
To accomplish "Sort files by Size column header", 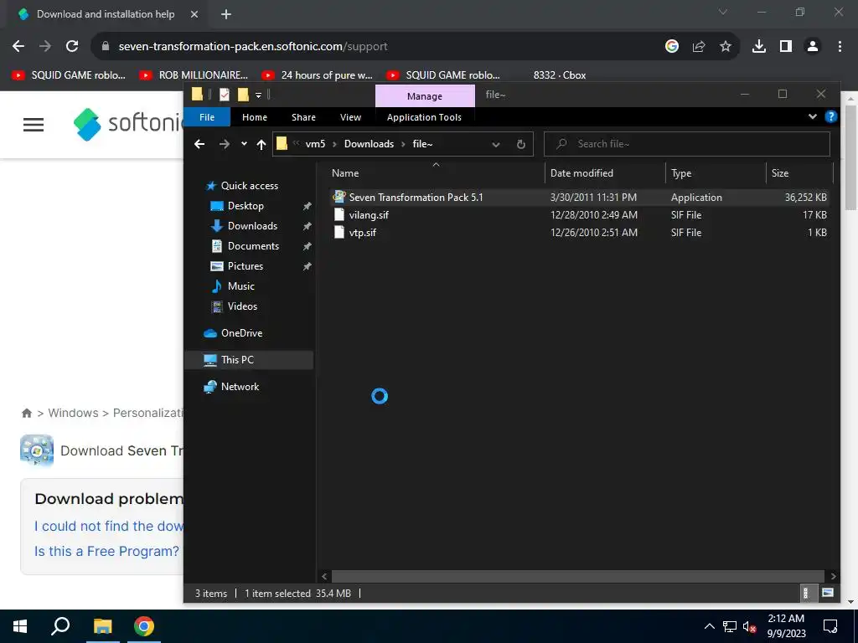I will (799, 172).
